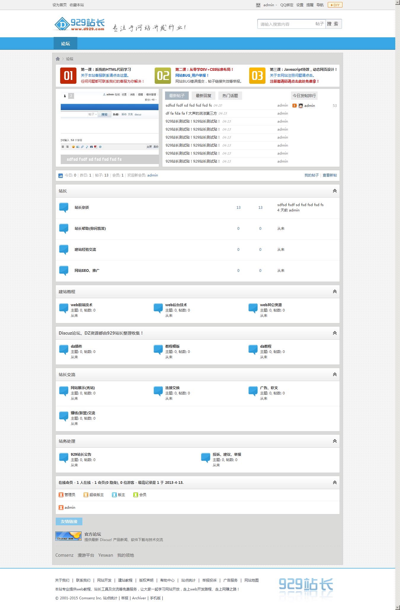The image size is (400, 610).
Task: Click the 站长杂谈 forum bubble icon
Action: pos(64,208)
